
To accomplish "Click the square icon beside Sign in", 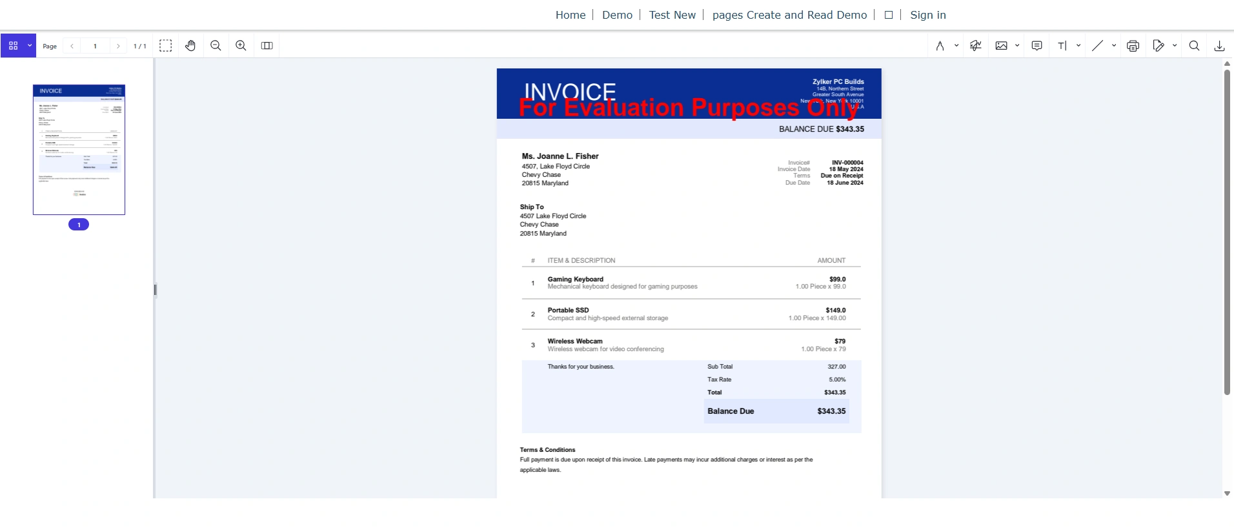I will click(x=889, y=15).
